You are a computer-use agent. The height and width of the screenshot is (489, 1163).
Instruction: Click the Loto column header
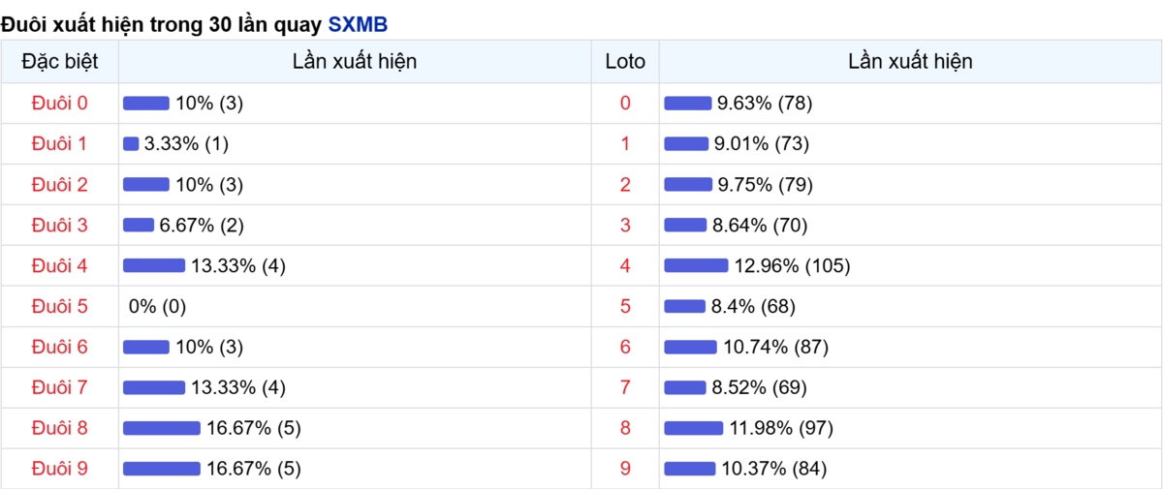[x=625, y=61]
